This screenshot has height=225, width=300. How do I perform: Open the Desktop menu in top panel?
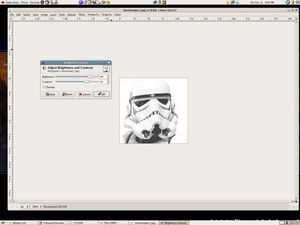(x=34, y=2)
